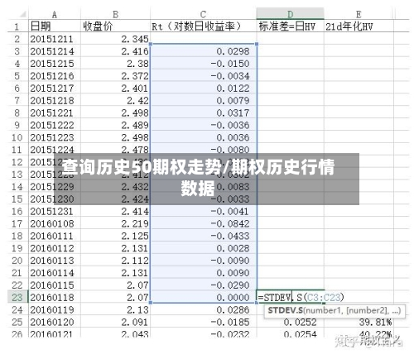Select date cell 20151222
Image resolution: width=414 pixels, height=359 pixels.
55,125
